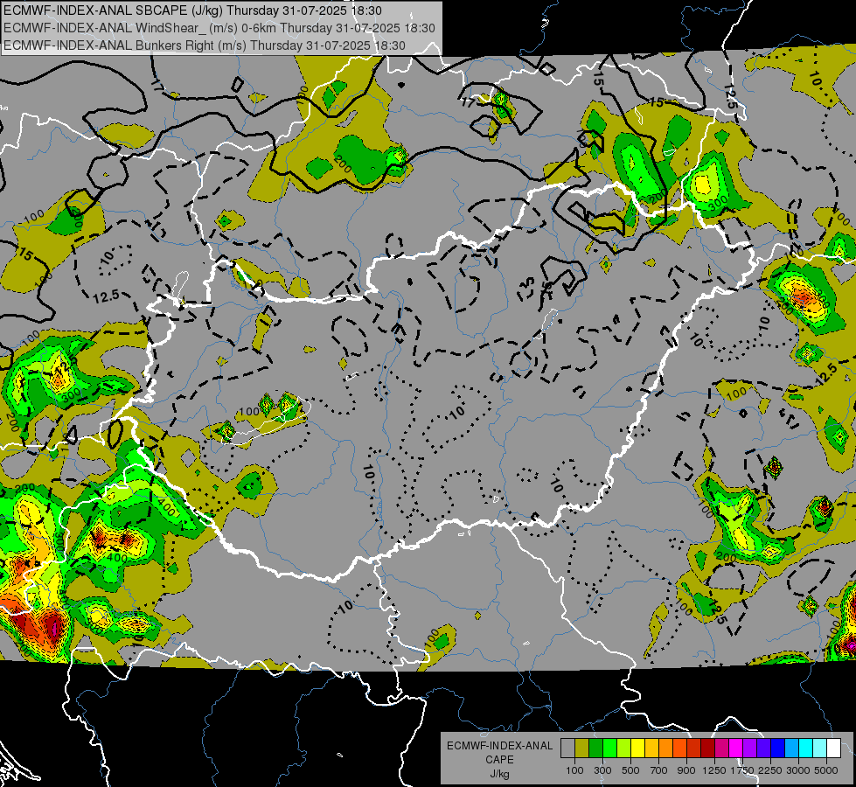856x787 pixels.
Task: Click legend value 1750
Action: pos(742,770)
